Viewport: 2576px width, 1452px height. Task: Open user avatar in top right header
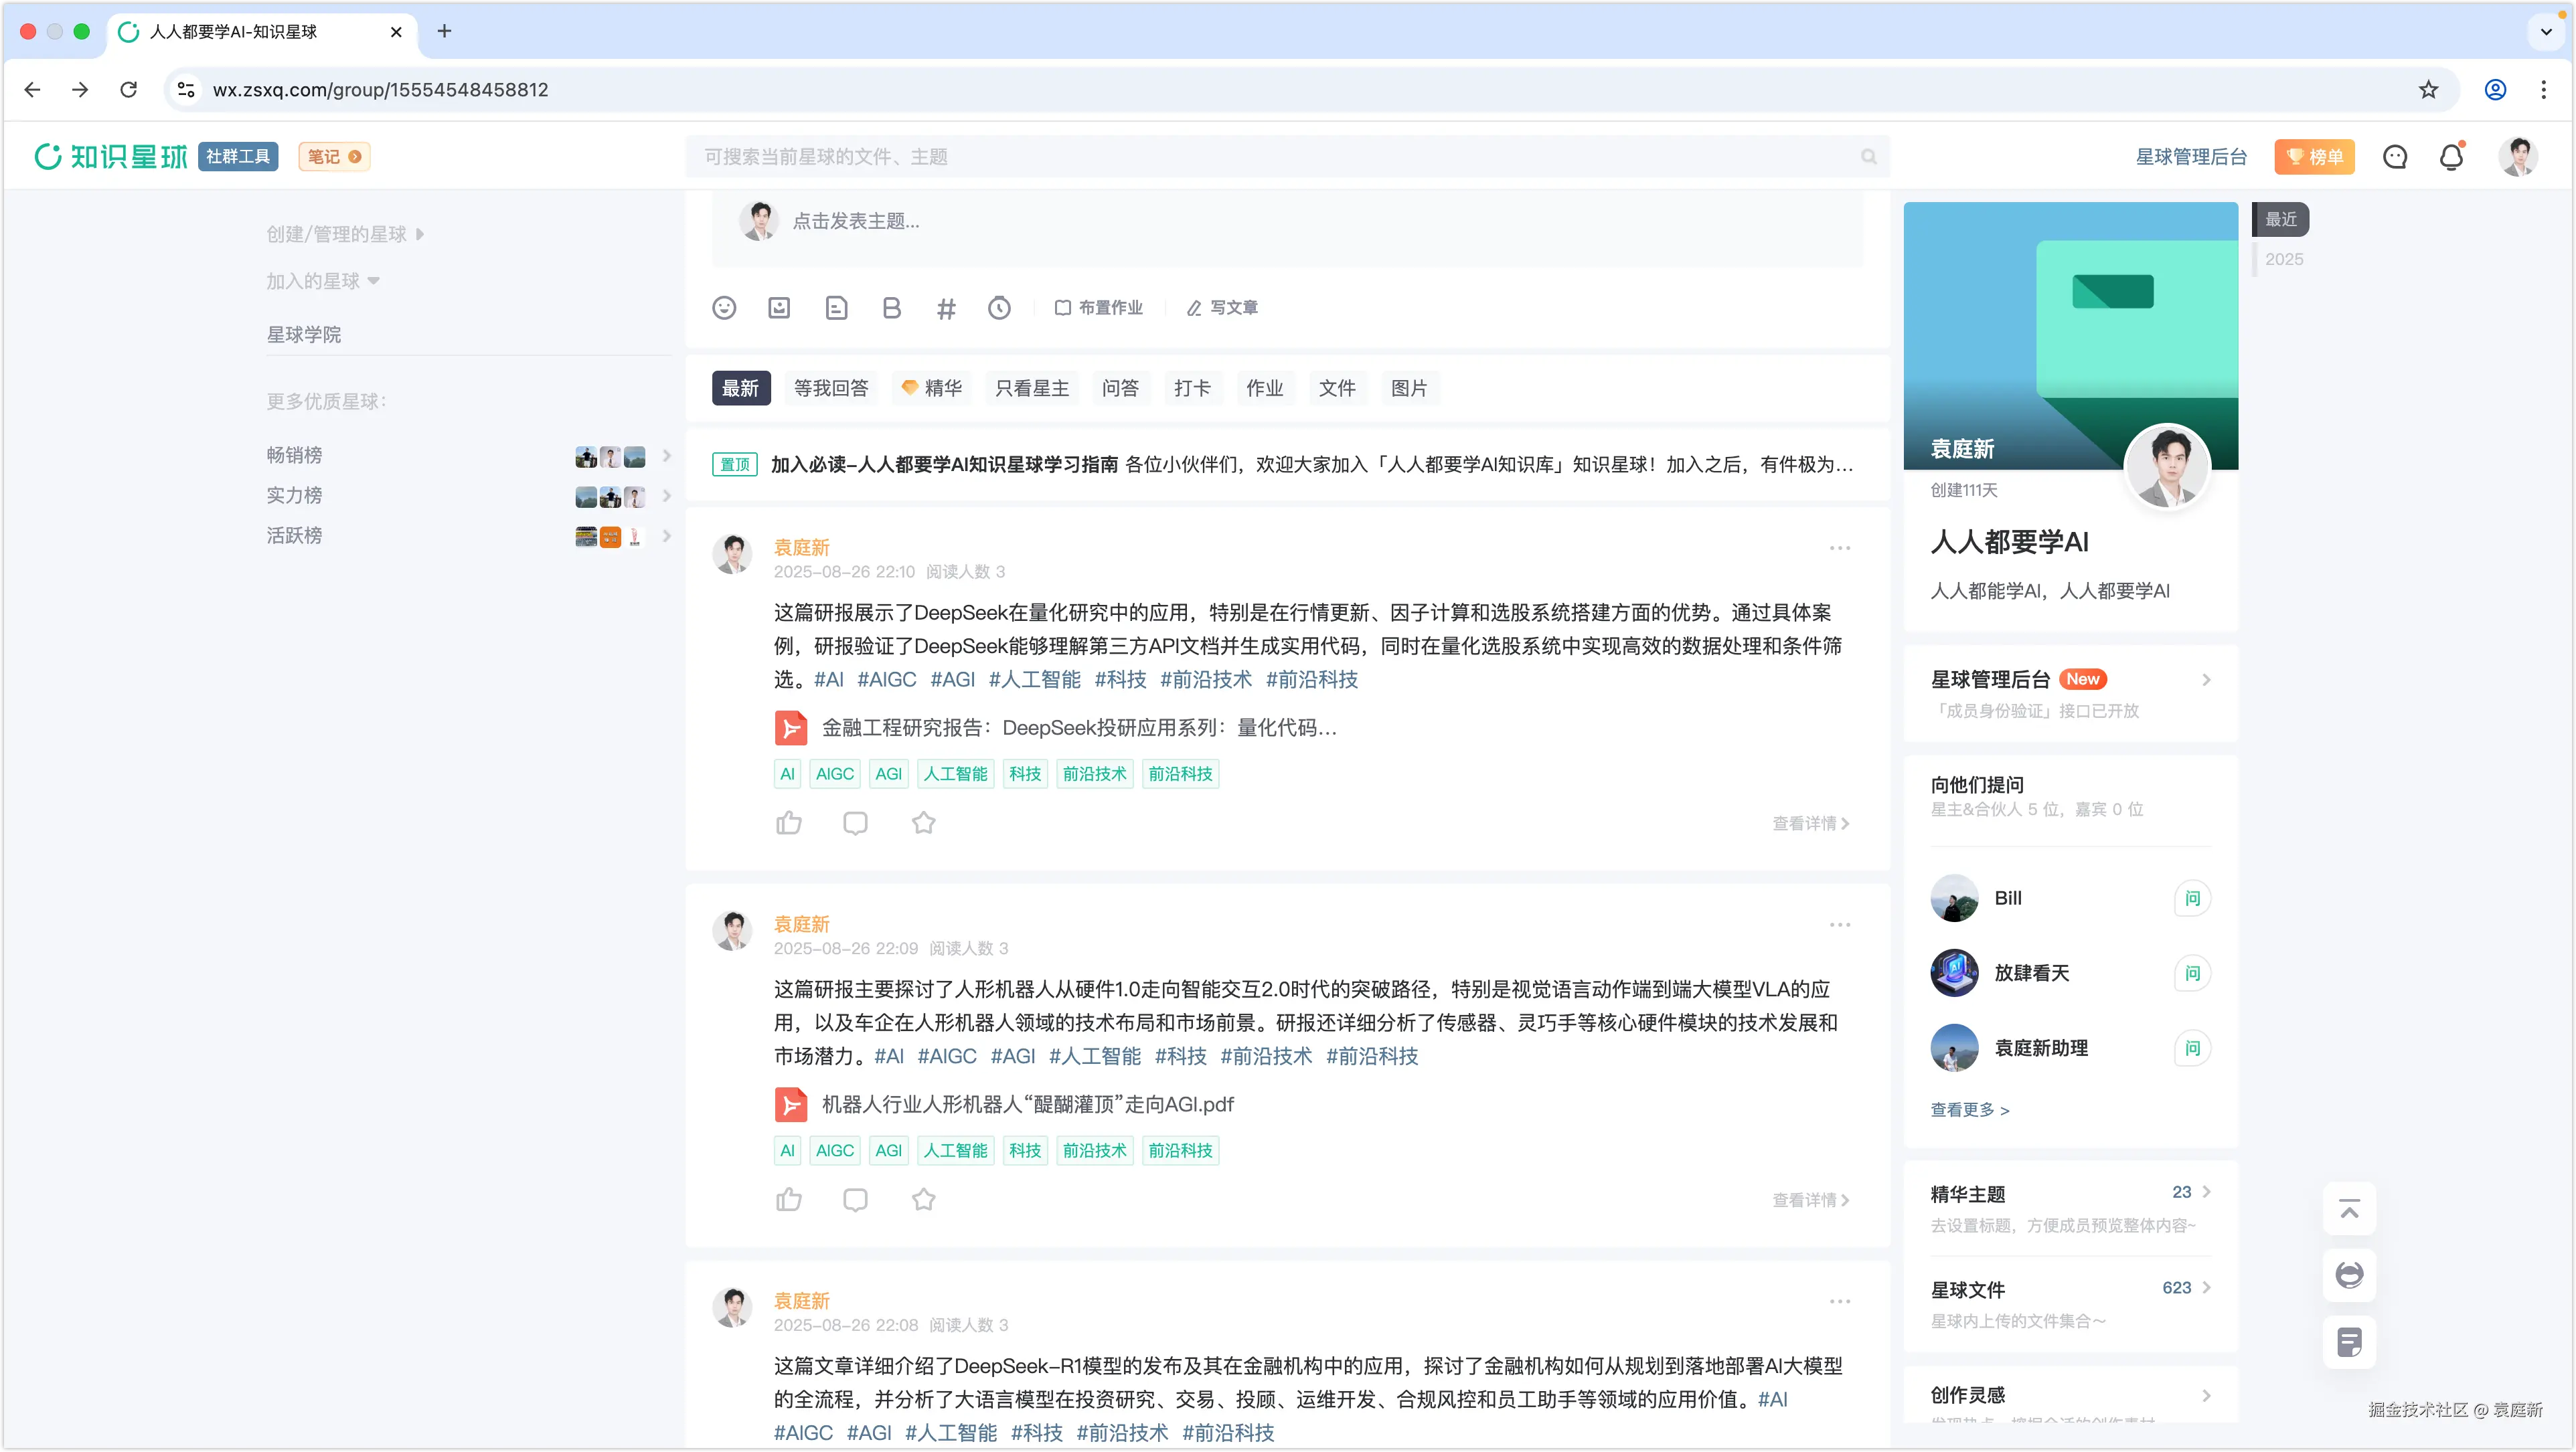2517,157
